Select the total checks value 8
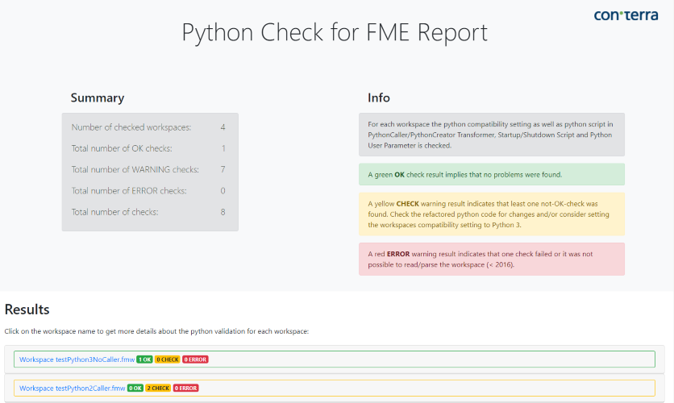Image resolution: width=674 pixels, height=403 pixels. tap(223, 212)
